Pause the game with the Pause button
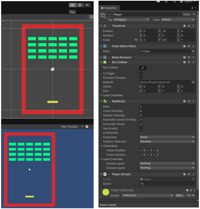 point(80,5)
